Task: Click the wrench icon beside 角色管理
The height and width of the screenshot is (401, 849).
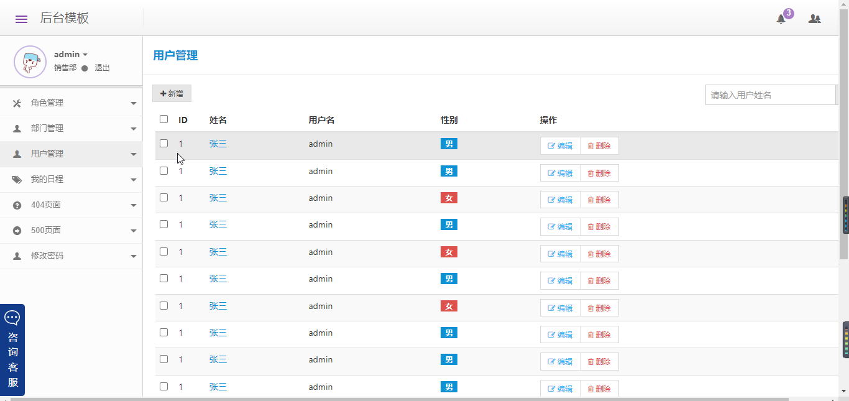Action: point(17,103)
